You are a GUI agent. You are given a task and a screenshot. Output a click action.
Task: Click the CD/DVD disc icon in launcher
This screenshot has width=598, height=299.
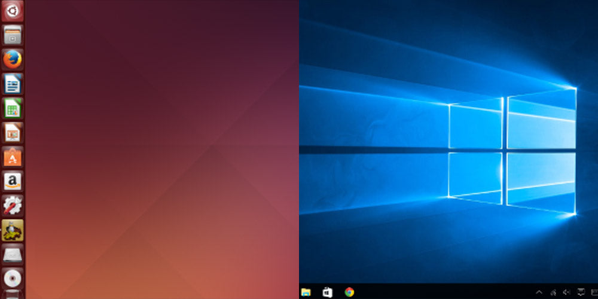[13, 278]
